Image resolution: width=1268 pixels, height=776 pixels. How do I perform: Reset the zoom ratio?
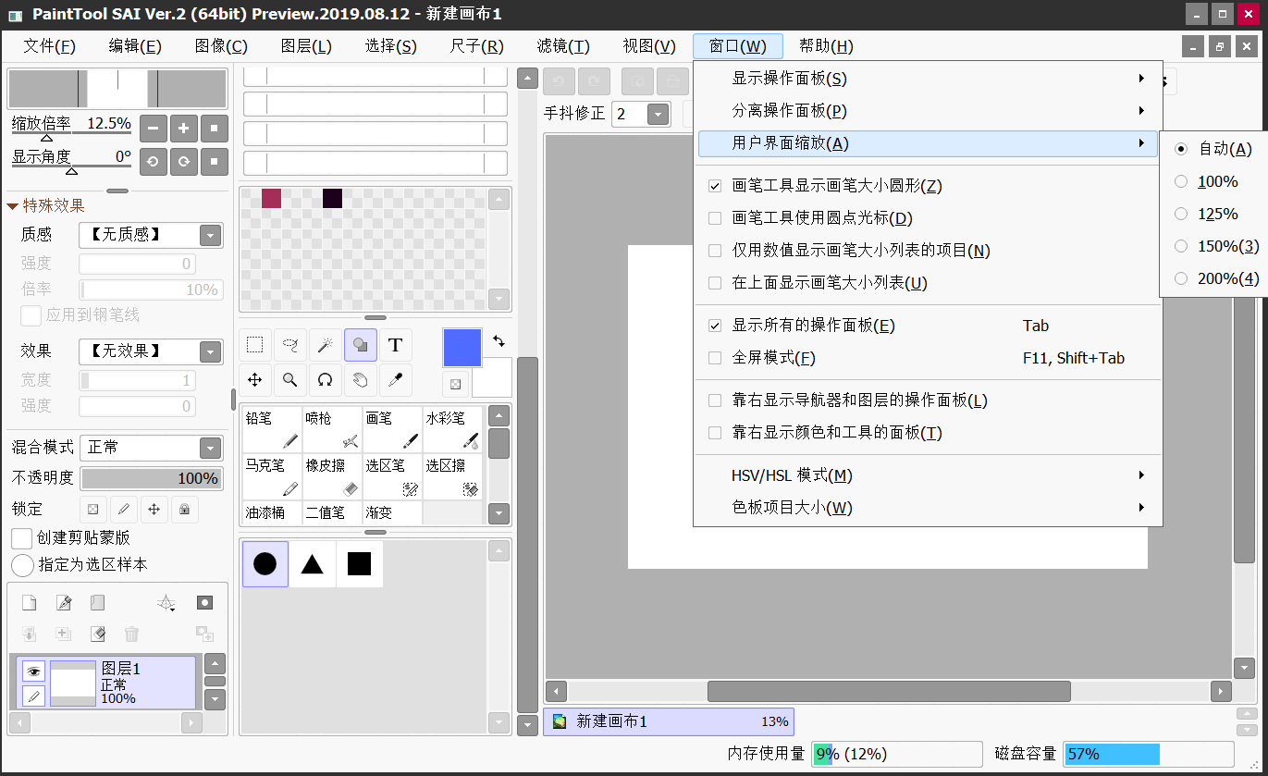point(215,128)
